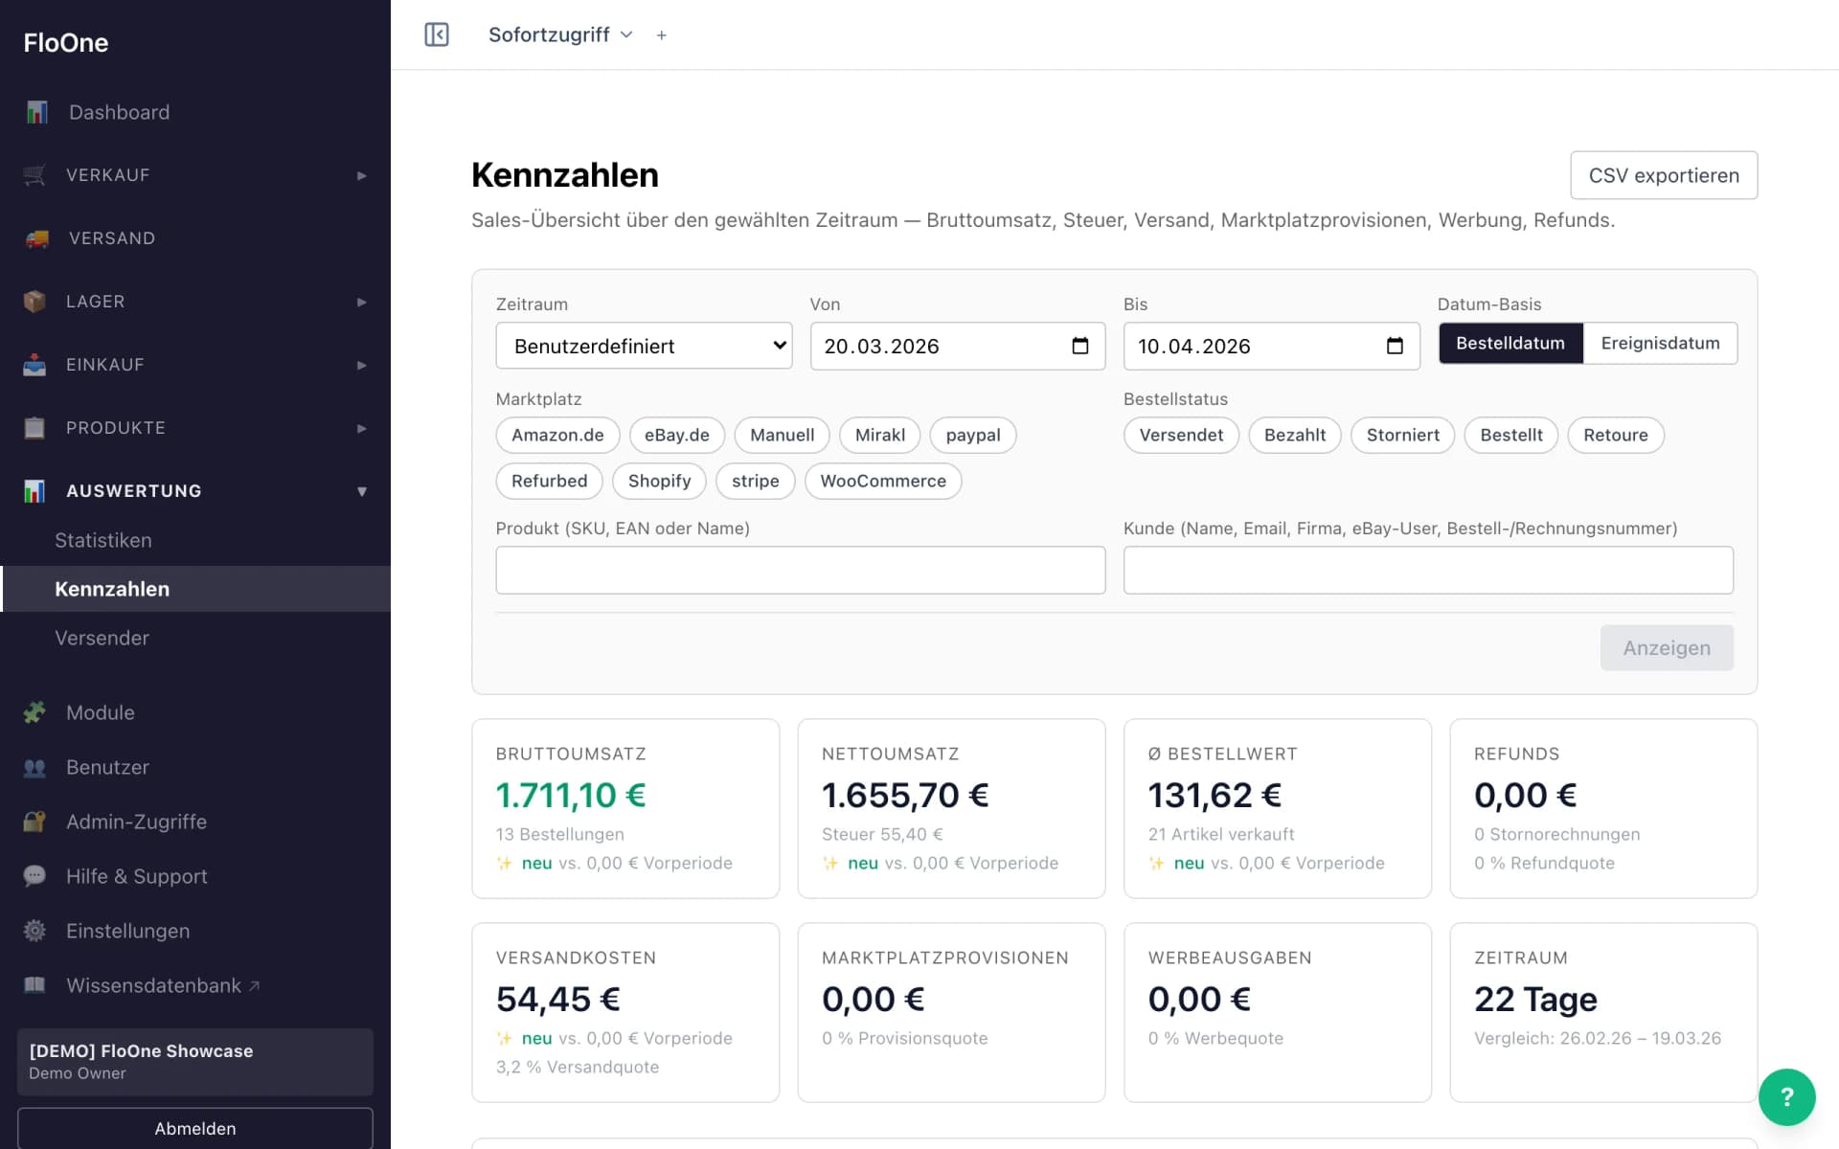Viewport: 1839px width, 1149px height.
Task: Toggle the Amazon.de marketplace filter
Action: (x=557, y=435)
